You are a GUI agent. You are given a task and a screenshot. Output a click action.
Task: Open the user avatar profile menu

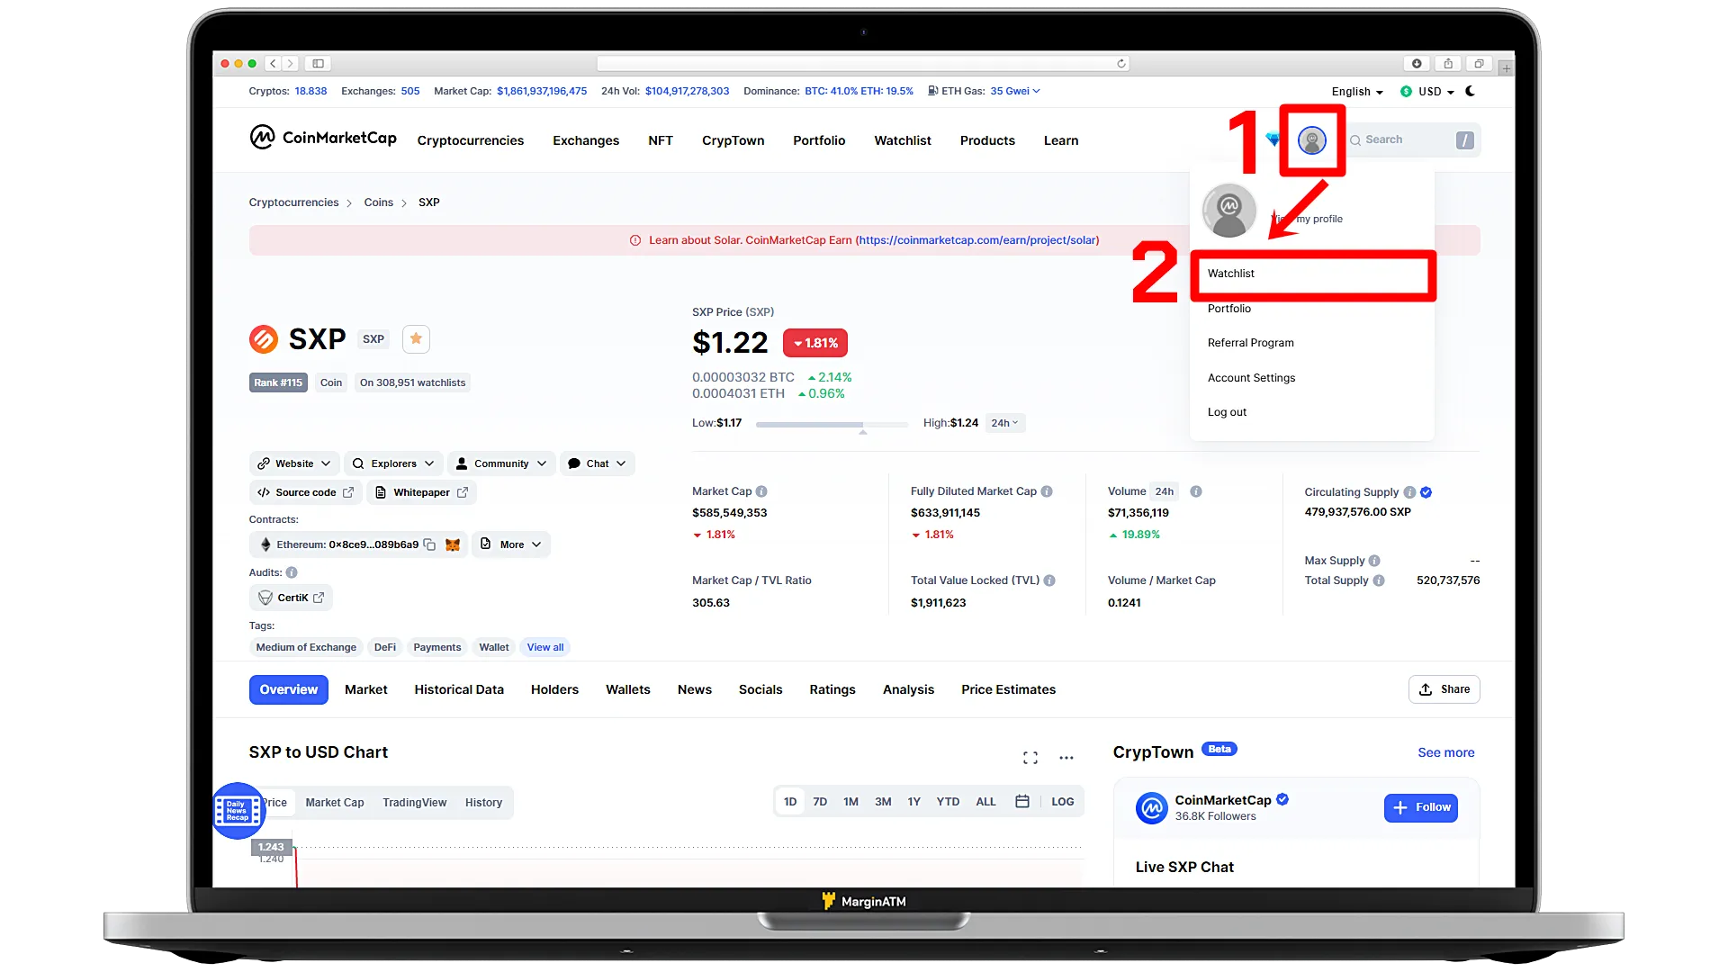(1311, 140)
